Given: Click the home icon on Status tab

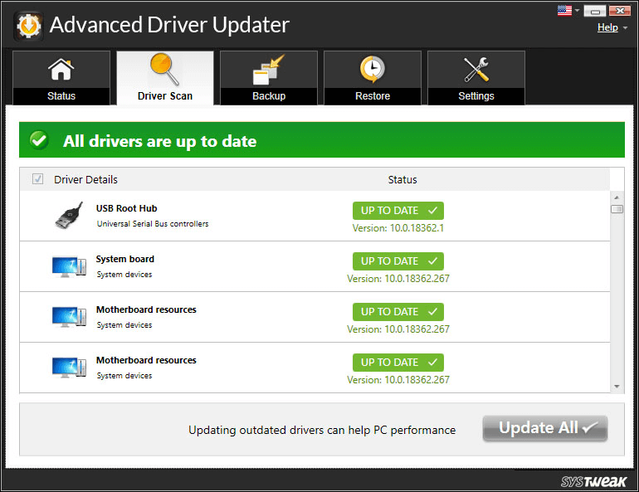Looking at the screenshot, I should (x=61, y=70).
